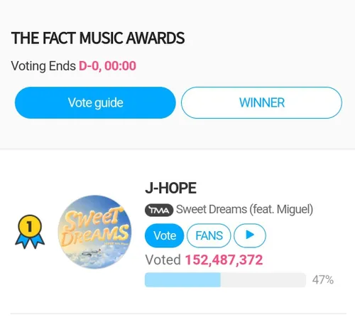Viewport: 355px width, 320px height.
Task: Click the 47% percentage label
Action: (x=323, y=280)
